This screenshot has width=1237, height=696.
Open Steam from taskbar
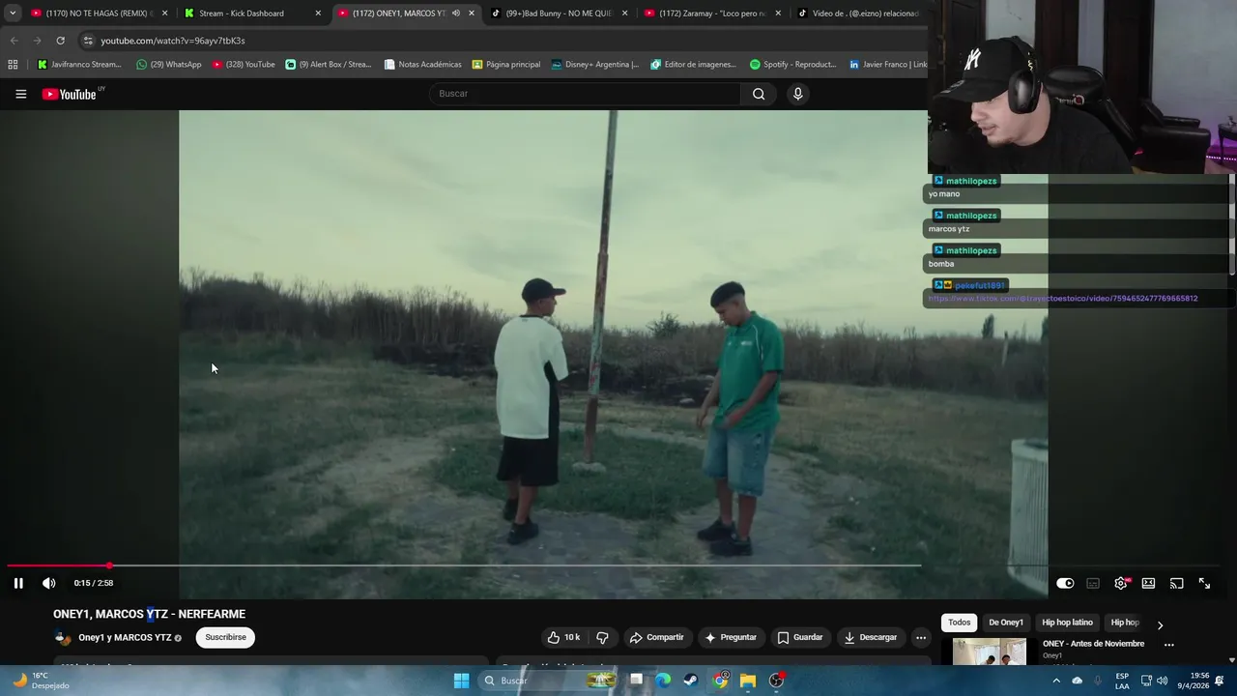click(x=691, y=681)
